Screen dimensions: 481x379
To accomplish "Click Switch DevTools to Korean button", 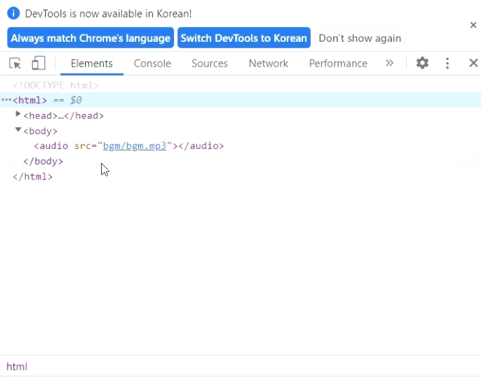I will (244, 38).
